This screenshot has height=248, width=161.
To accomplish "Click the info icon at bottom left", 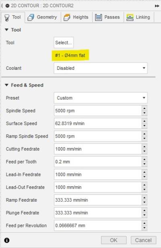I will click(7, 240).
